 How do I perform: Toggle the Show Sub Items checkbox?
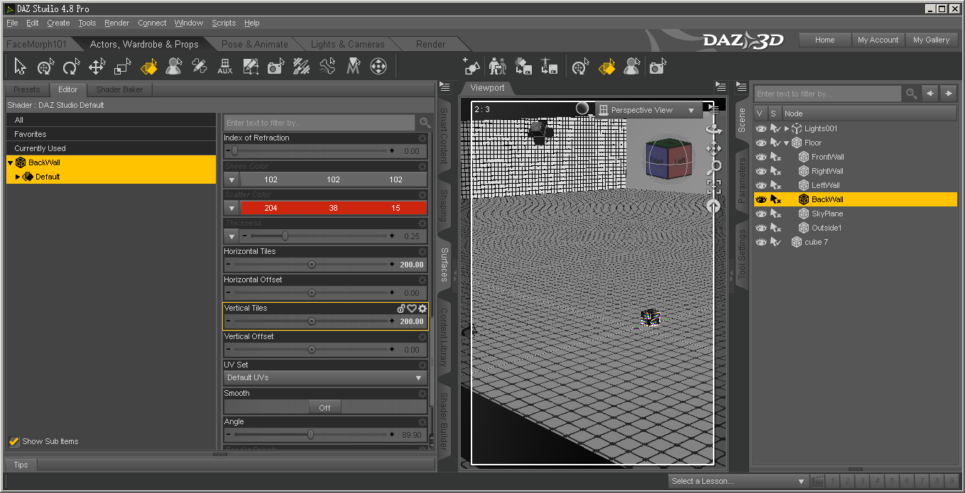pyautogui.click(x=13, y=441)
